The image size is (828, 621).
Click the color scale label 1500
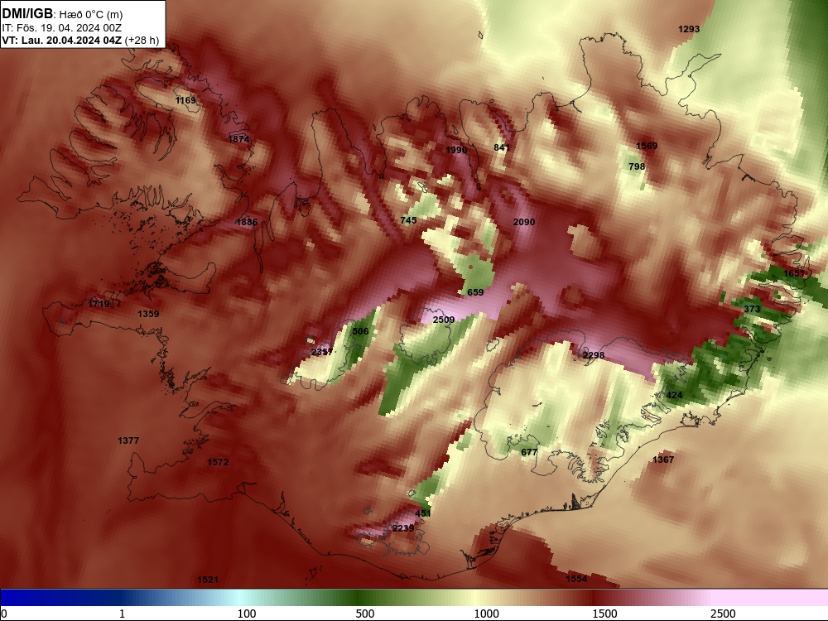604,614
